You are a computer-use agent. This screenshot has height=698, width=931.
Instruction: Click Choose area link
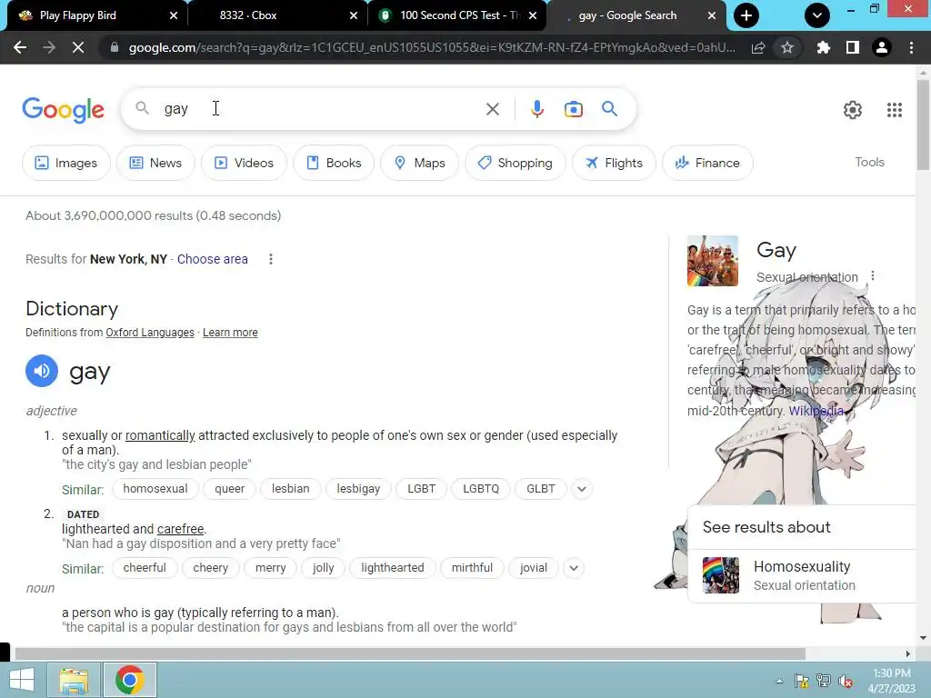click(x=213, y=259)
